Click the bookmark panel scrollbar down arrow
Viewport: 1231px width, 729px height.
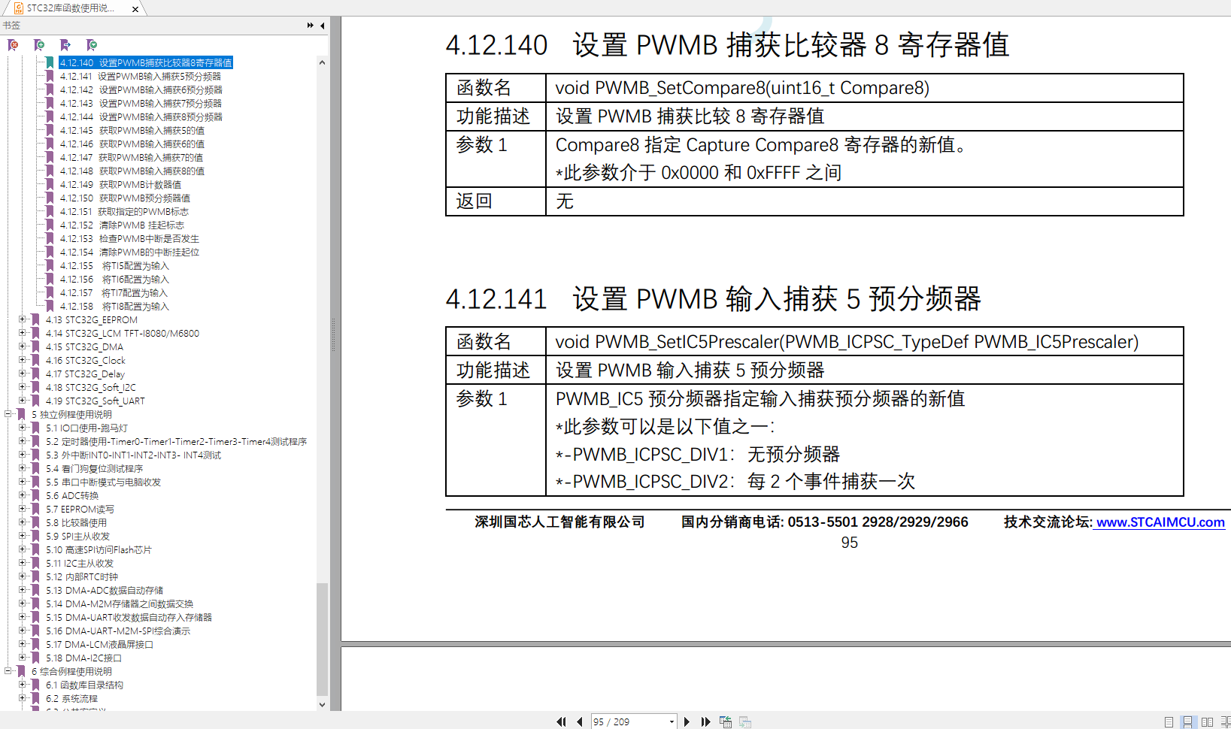tap(322, 705)
